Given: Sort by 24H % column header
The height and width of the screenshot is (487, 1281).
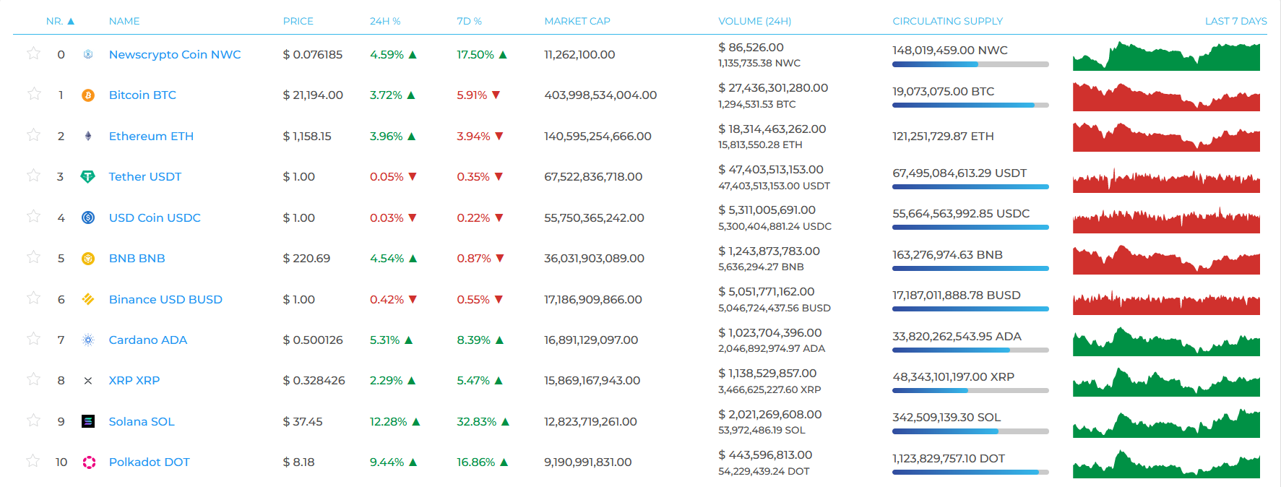Looking at the screenshot, I should coord(385,21).
